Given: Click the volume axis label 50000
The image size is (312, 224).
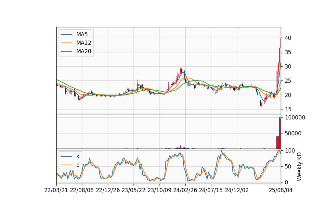Looking at the screenshot, I should pos(293,133).
